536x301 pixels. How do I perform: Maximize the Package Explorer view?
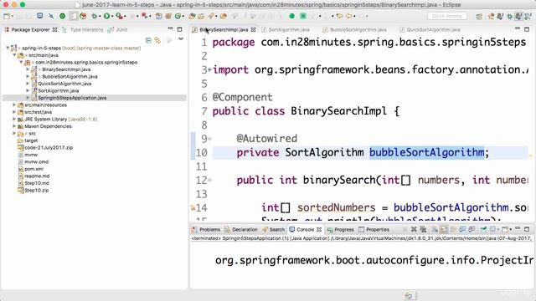179,30
